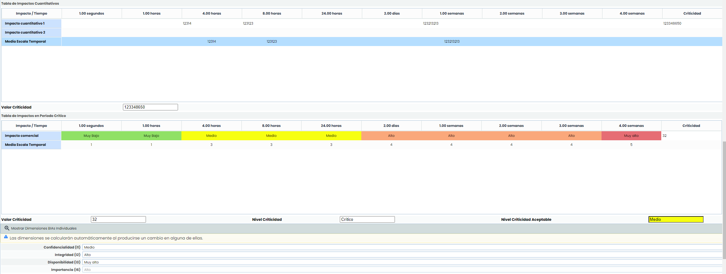Click the Valor Criticidad field showing 123348650
The height and width of the screenshot is (274, 726).
click(150, 107)
